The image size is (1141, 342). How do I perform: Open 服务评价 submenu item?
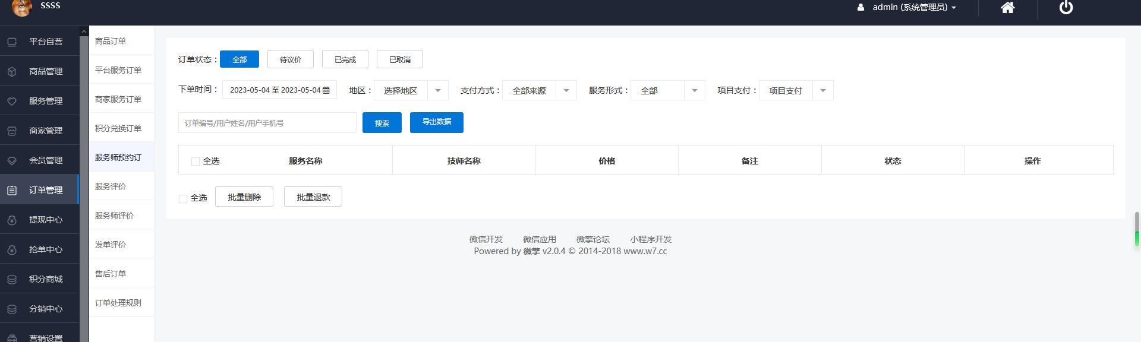pos(121,186)
